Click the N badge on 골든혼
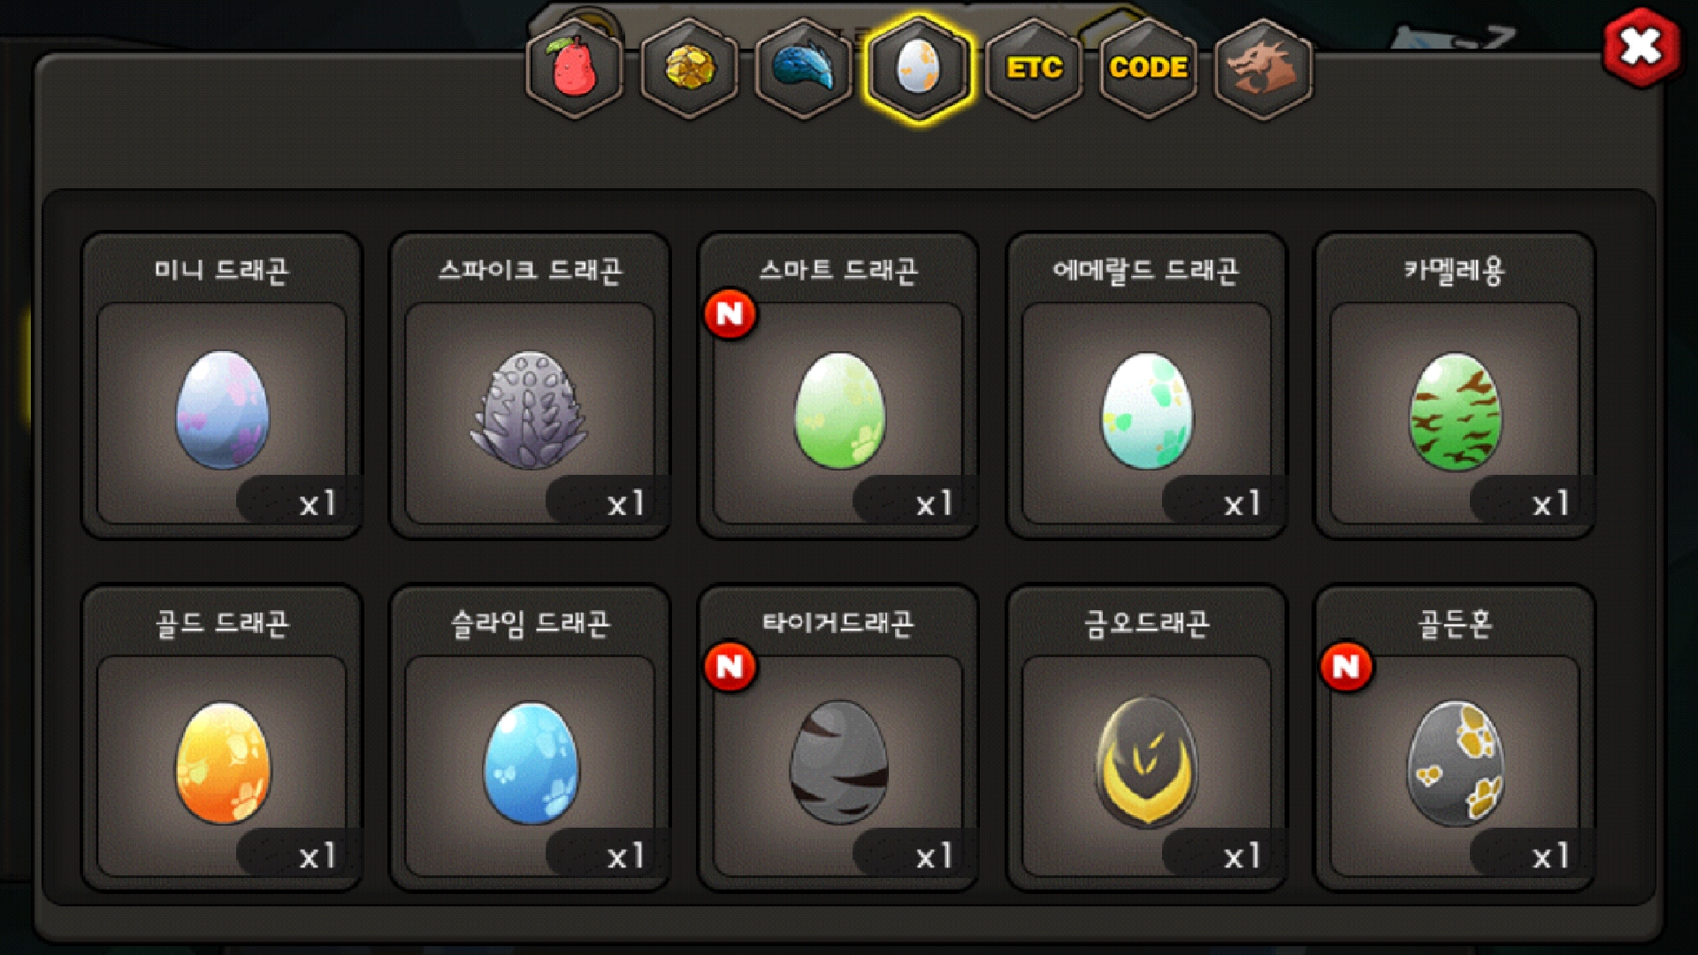The height and width of the screenshot is (955, 1698). pyautogui.click(x=1346, y=667)
